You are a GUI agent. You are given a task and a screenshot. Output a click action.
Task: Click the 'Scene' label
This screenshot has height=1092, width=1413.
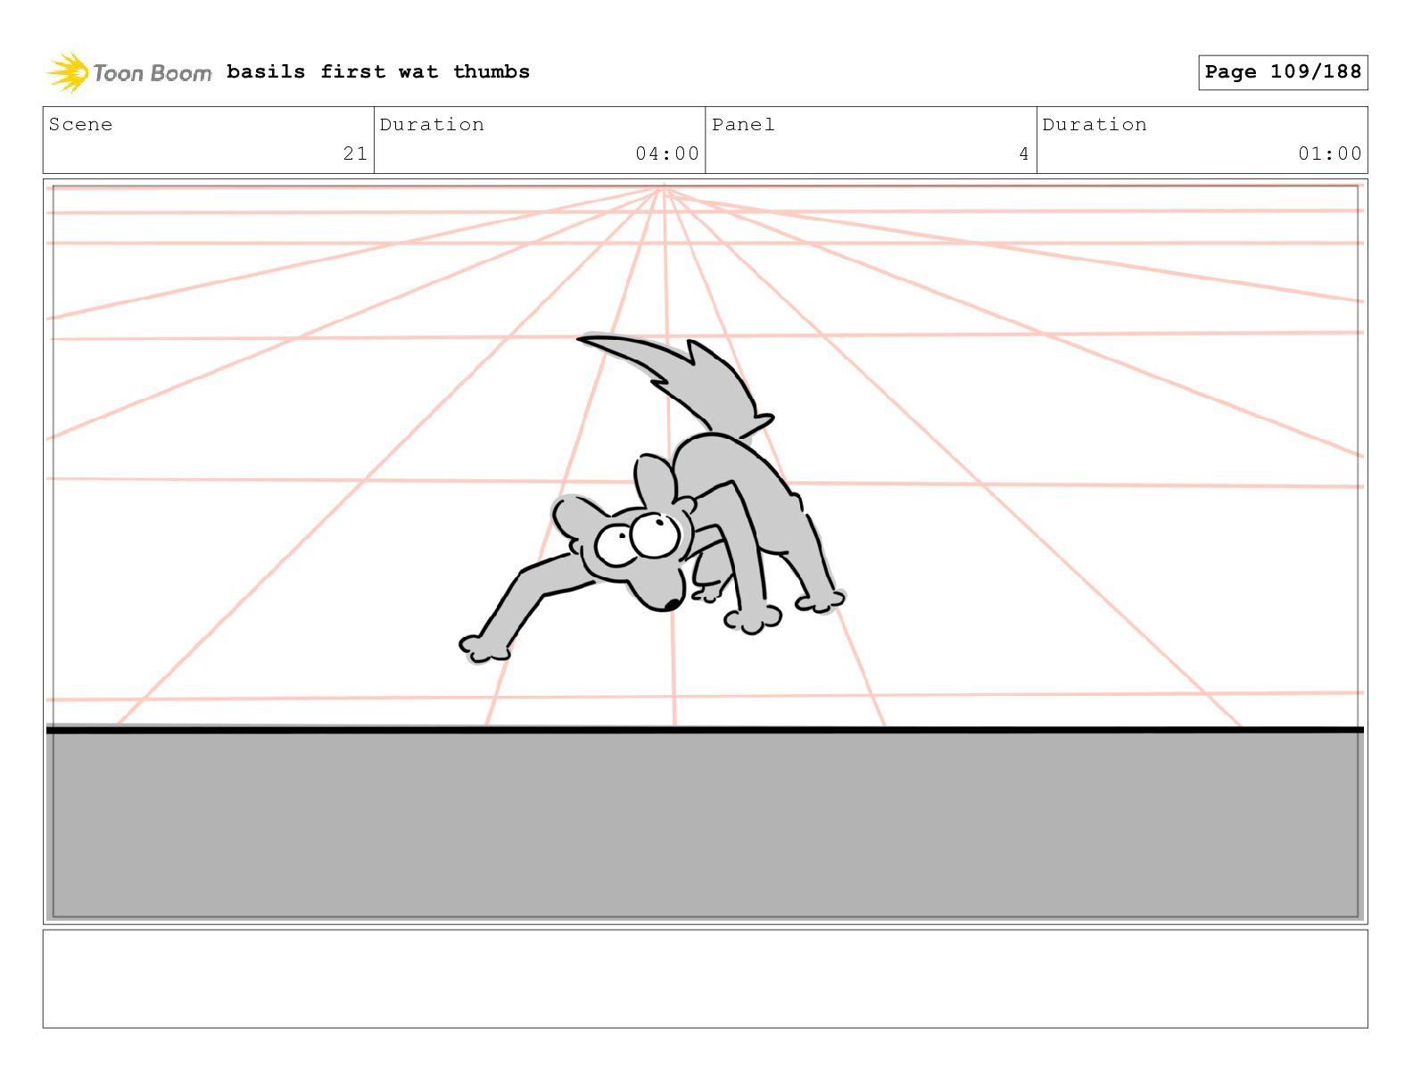[80, 125]
